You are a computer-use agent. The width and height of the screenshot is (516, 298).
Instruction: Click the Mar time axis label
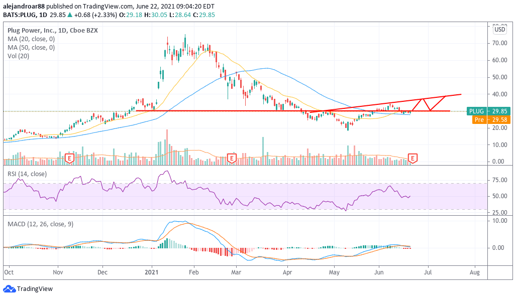click(x=236, y=272)
